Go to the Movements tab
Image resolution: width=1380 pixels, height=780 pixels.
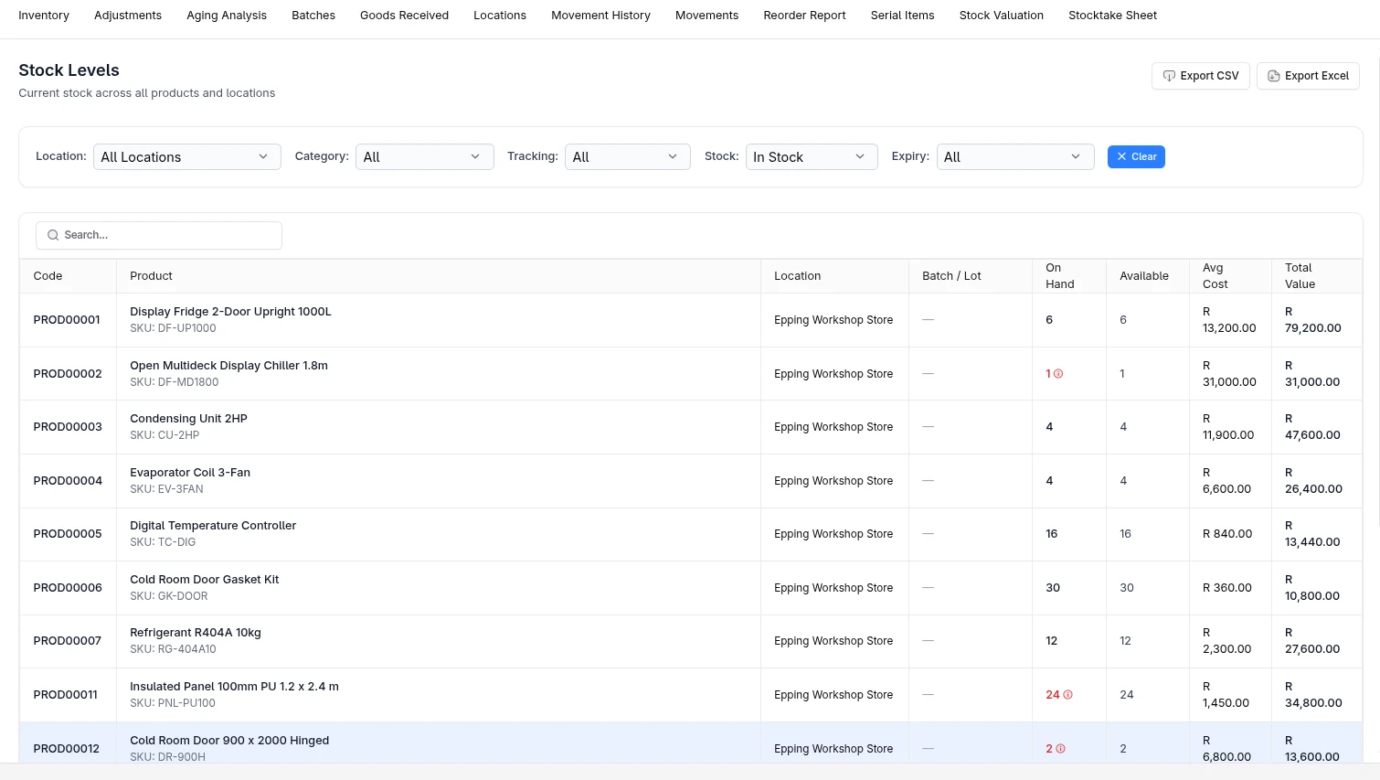[x=706, y=16]
